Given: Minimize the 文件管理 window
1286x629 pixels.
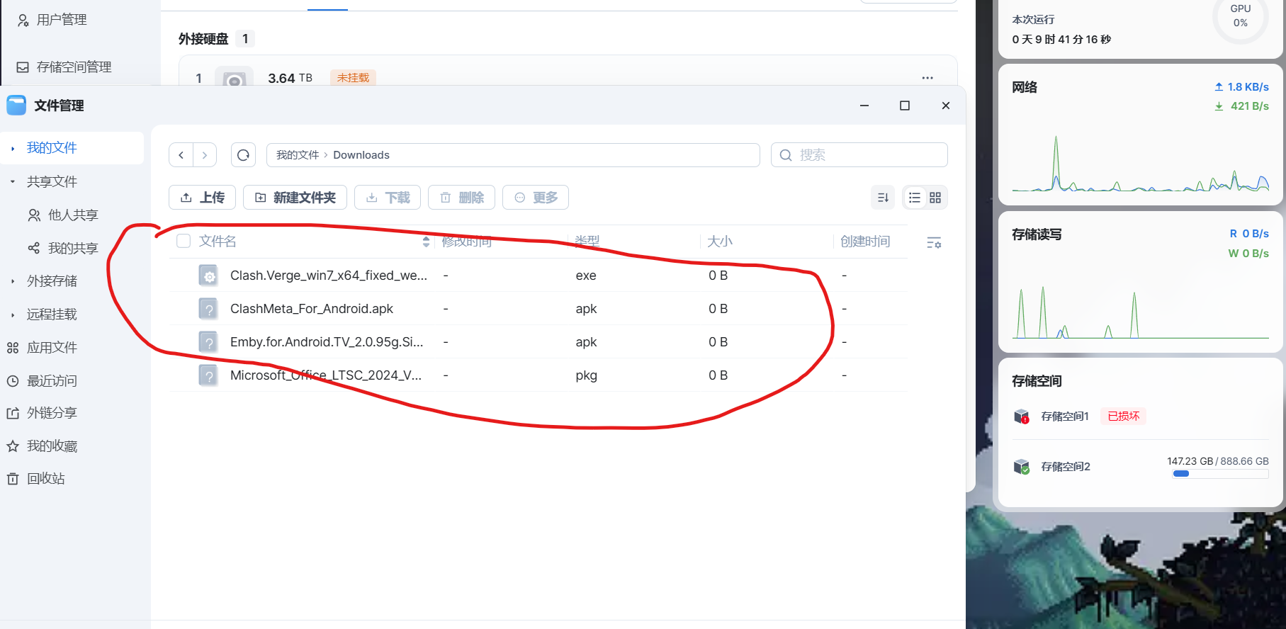Looking at the screenshot, I should [x=864, y=106].
